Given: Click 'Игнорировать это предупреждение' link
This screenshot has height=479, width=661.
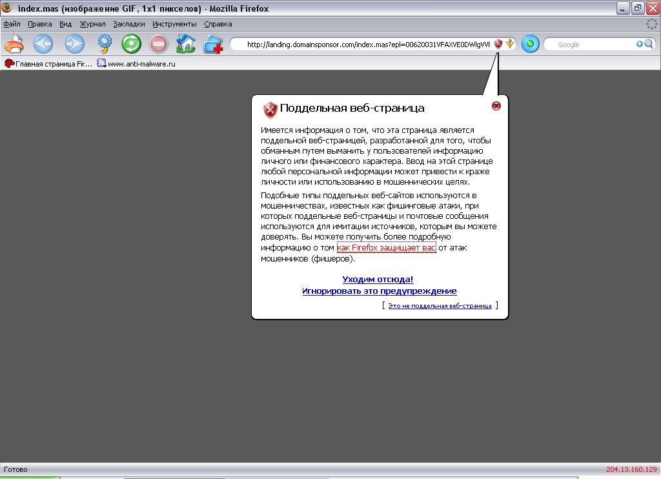Looking at the screenshot, I should tap(379, 290).
